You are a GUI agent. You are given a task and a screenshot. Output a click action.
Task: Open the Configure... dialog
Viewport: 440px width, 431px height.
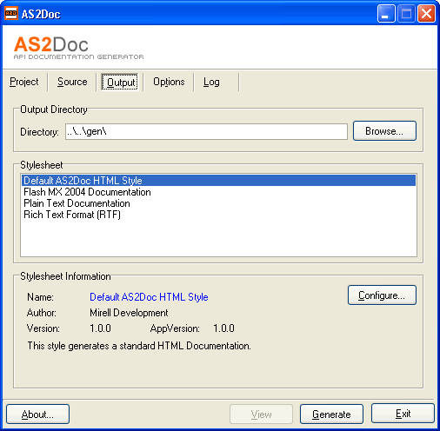pos(382,295)
